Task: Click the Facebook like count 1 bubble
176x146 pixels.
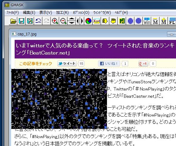Action: tap(125, 64)
